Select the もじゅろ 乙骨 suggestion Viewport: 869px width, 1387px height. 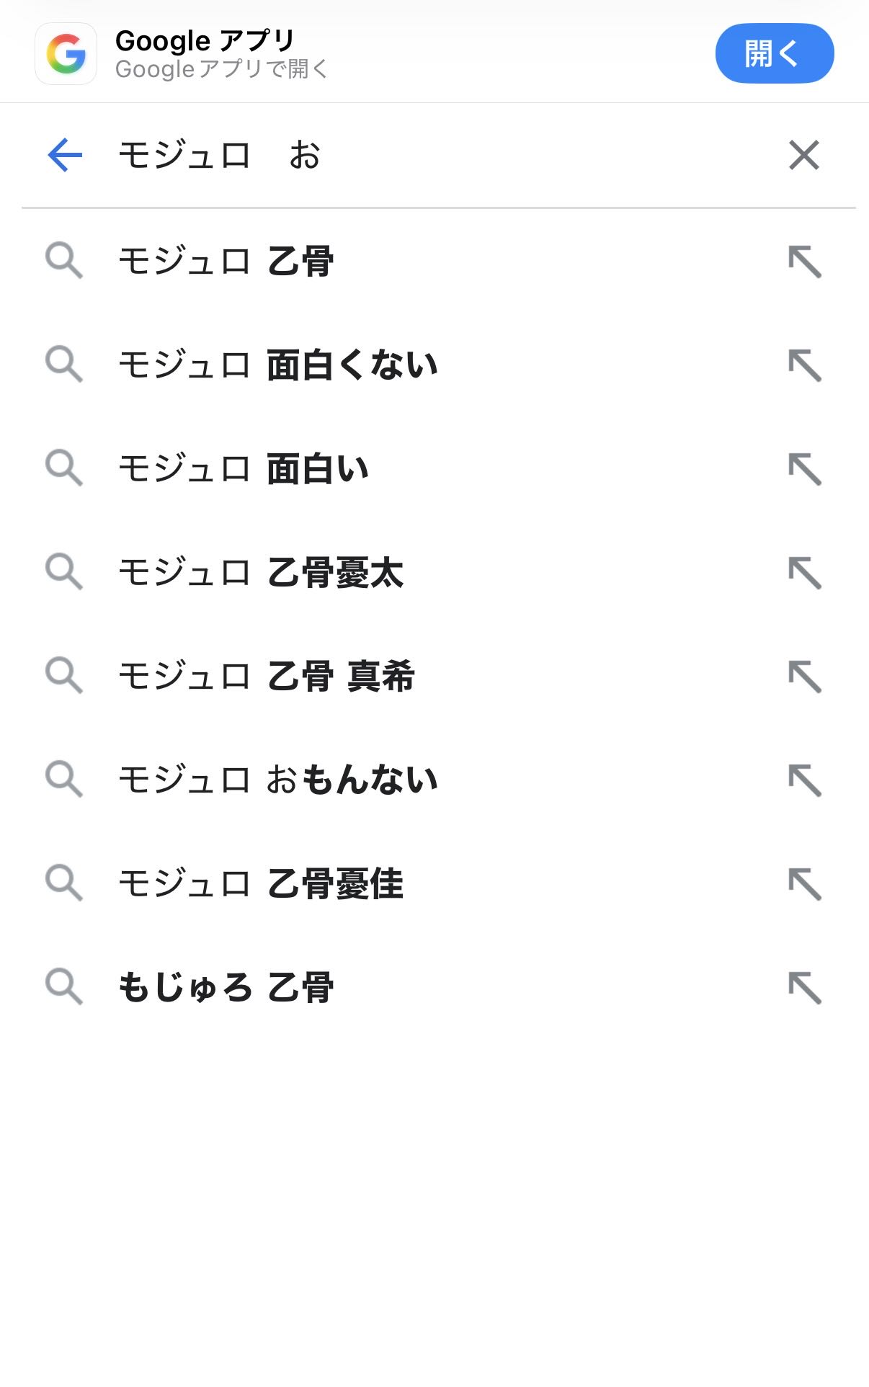point(226,988)
